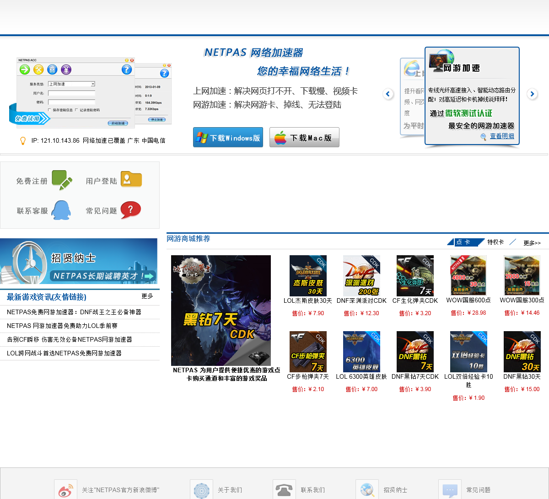Click the About Us globe icon
The width and height of the screenshot is (549, 499).
pyautogui.click(x=201, y=489)
